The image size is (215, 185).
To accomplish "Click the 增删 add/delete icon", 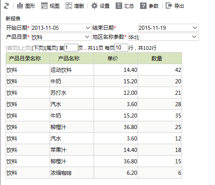I will 68,6.
